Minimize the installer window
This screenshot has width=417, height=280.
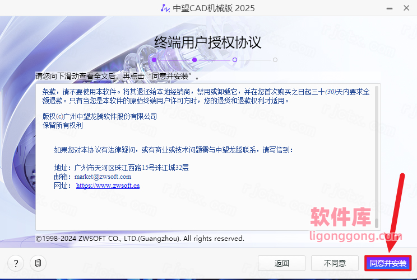pyautogui.click(x=390, y=8)
